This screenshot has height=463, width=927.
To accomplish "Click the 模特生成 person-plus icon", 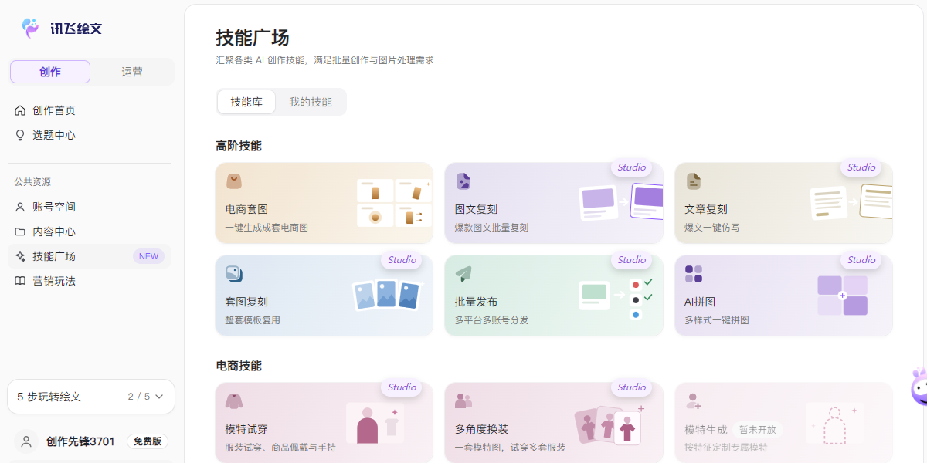I will (693, 401).
